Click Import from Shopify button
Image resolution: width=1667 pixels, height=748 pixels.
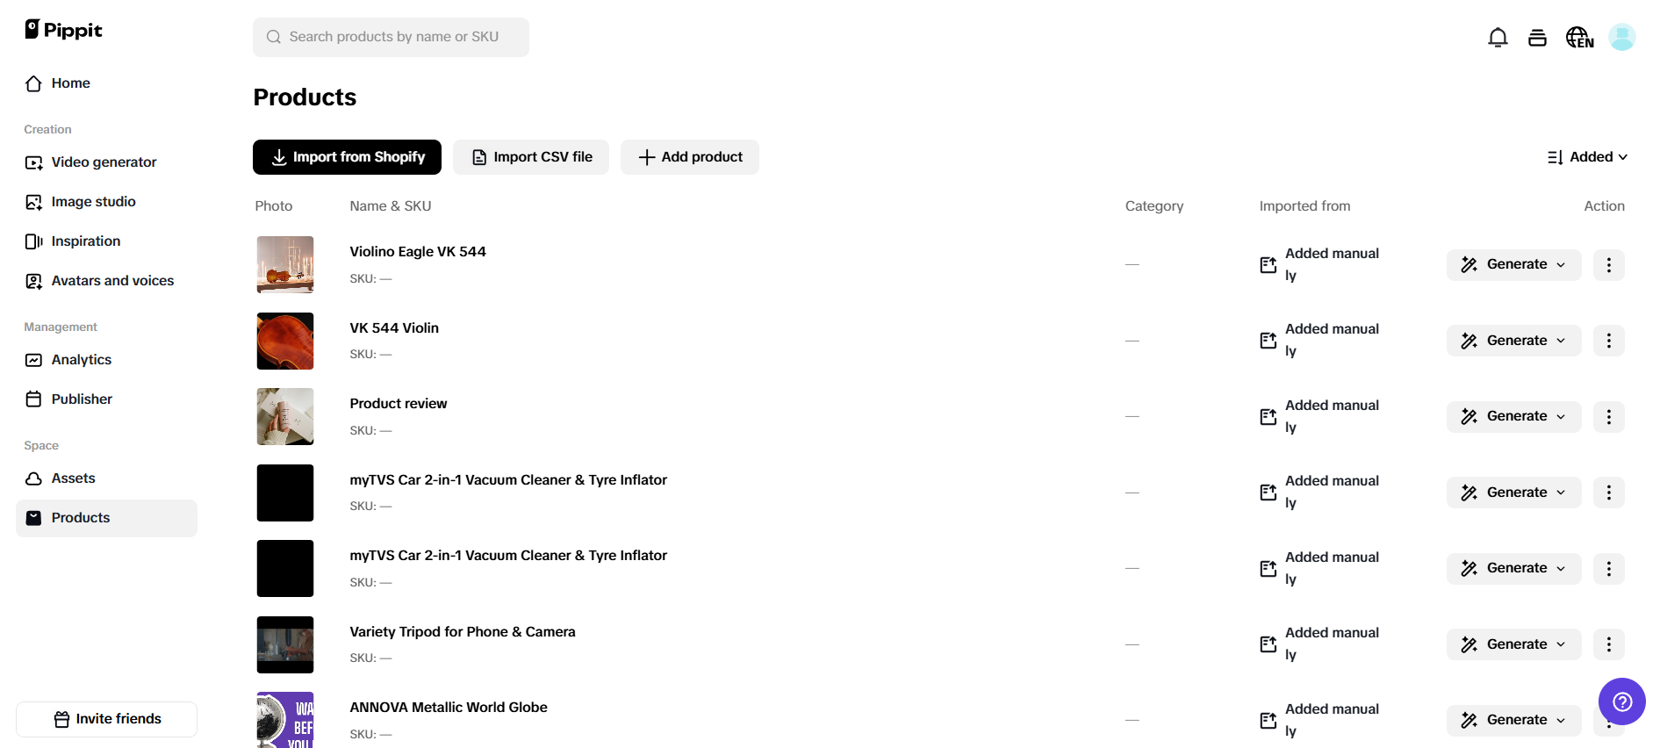pyautogui.click(x=347, y=157)
